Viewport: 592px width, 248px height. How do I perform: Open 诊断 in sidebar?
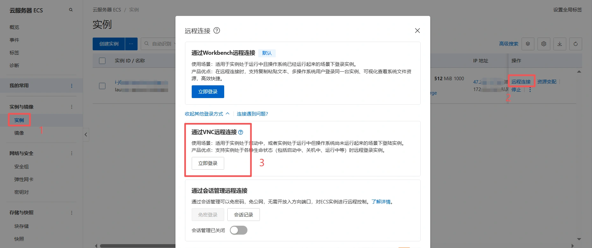[x=14, y=66]
